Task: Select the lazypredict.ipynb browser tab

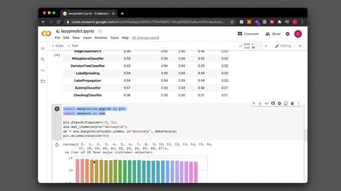Action: click(x=89, y=13)
